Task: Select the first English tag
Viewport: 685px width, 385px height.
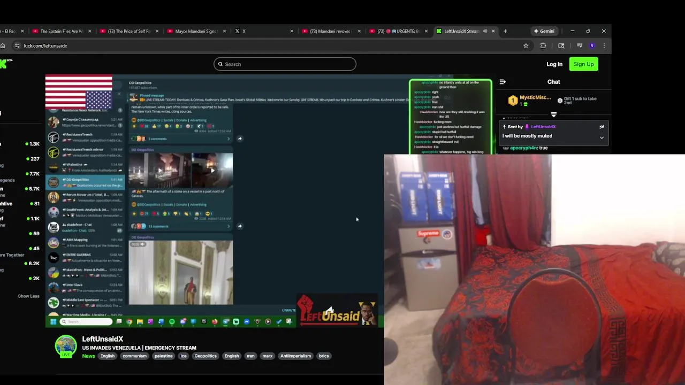Action: click(x=108, y=356)
